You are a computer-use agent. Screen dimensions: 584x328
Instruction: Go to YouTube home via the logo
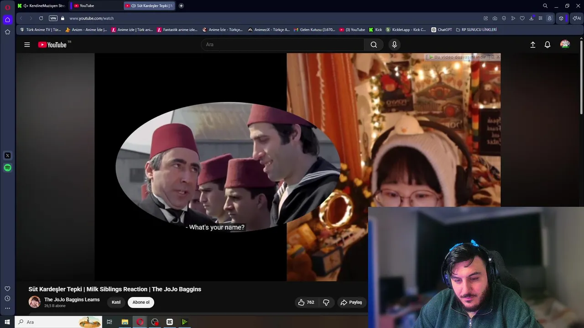(x=52, y=45)
